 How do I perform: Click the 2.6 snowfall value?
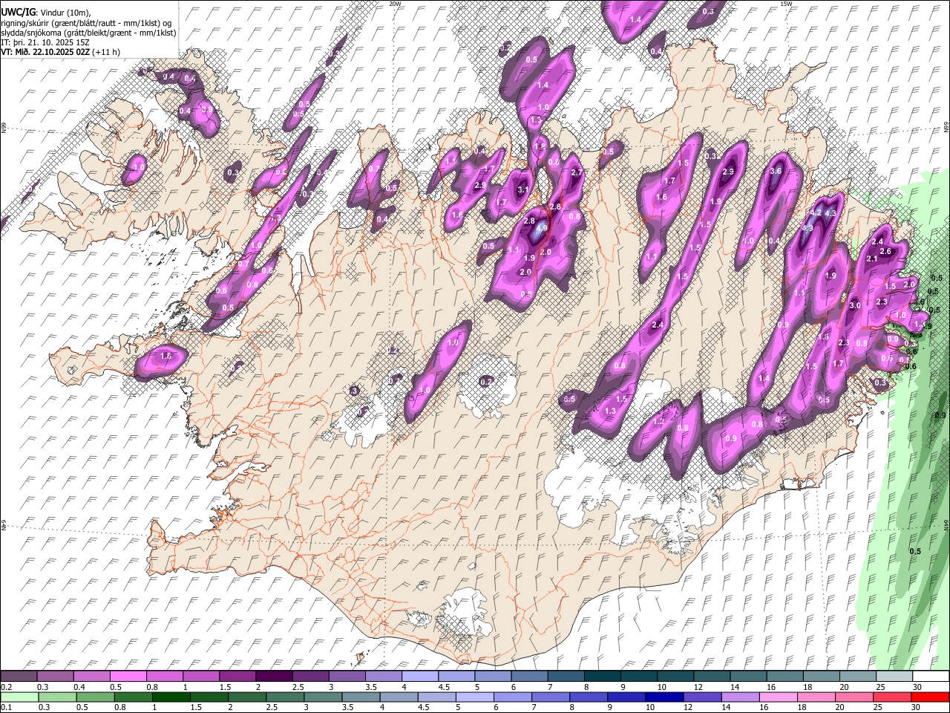pyautogui.click(x=885, y=252)
